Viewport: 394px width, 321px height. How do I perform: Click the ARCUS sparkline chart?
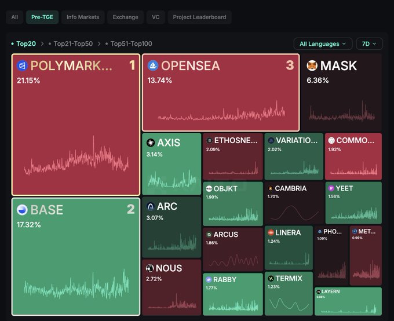point(234,260)
